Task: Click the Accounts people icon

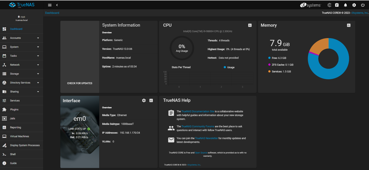Action: (4, 38)
